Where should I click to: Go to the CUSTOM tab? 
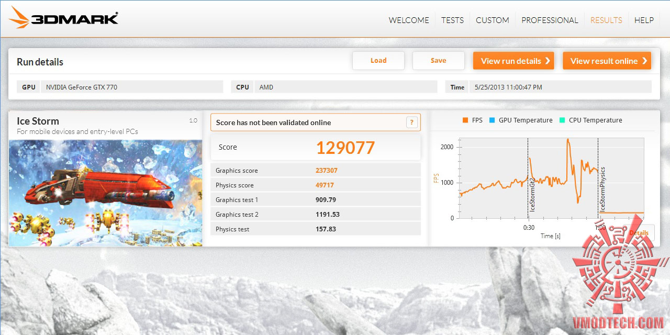[x=492, y=20]
